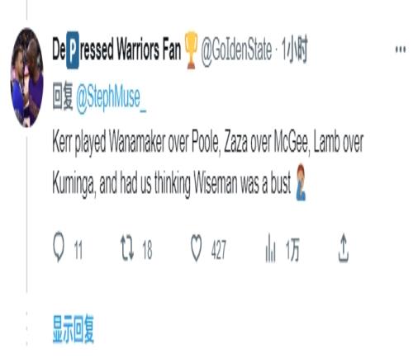Click the like count 427

coord(219,250)
